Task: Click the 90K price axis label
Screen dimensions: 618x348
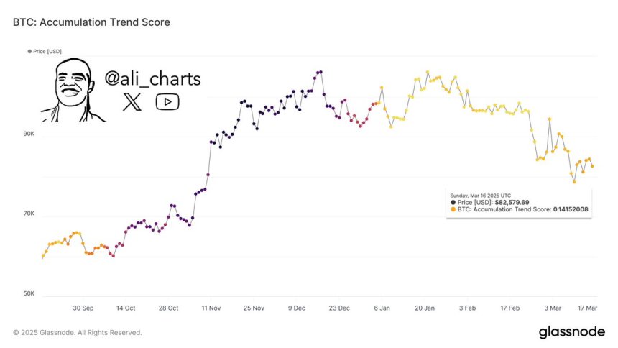Action: tap(28, 134)
